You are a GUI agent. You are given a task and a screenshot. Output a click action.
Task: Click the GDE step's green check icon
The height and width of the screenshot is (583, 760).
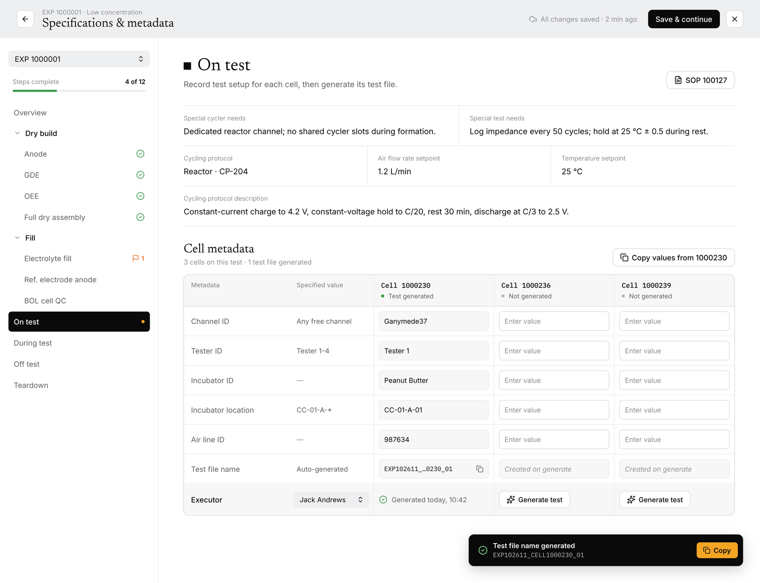pyautogui.click(x=140, y=175)
